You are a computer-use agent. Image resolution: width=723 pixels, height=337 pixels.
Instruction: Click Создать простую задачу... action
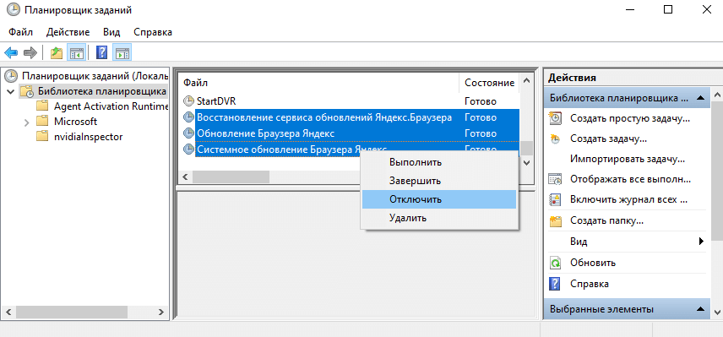630,118
